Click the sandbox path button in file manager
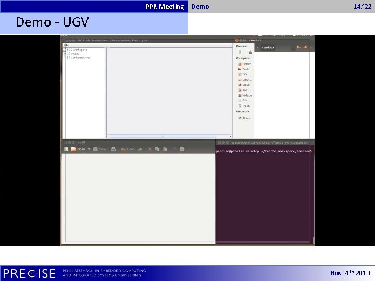 coord(268,47)
